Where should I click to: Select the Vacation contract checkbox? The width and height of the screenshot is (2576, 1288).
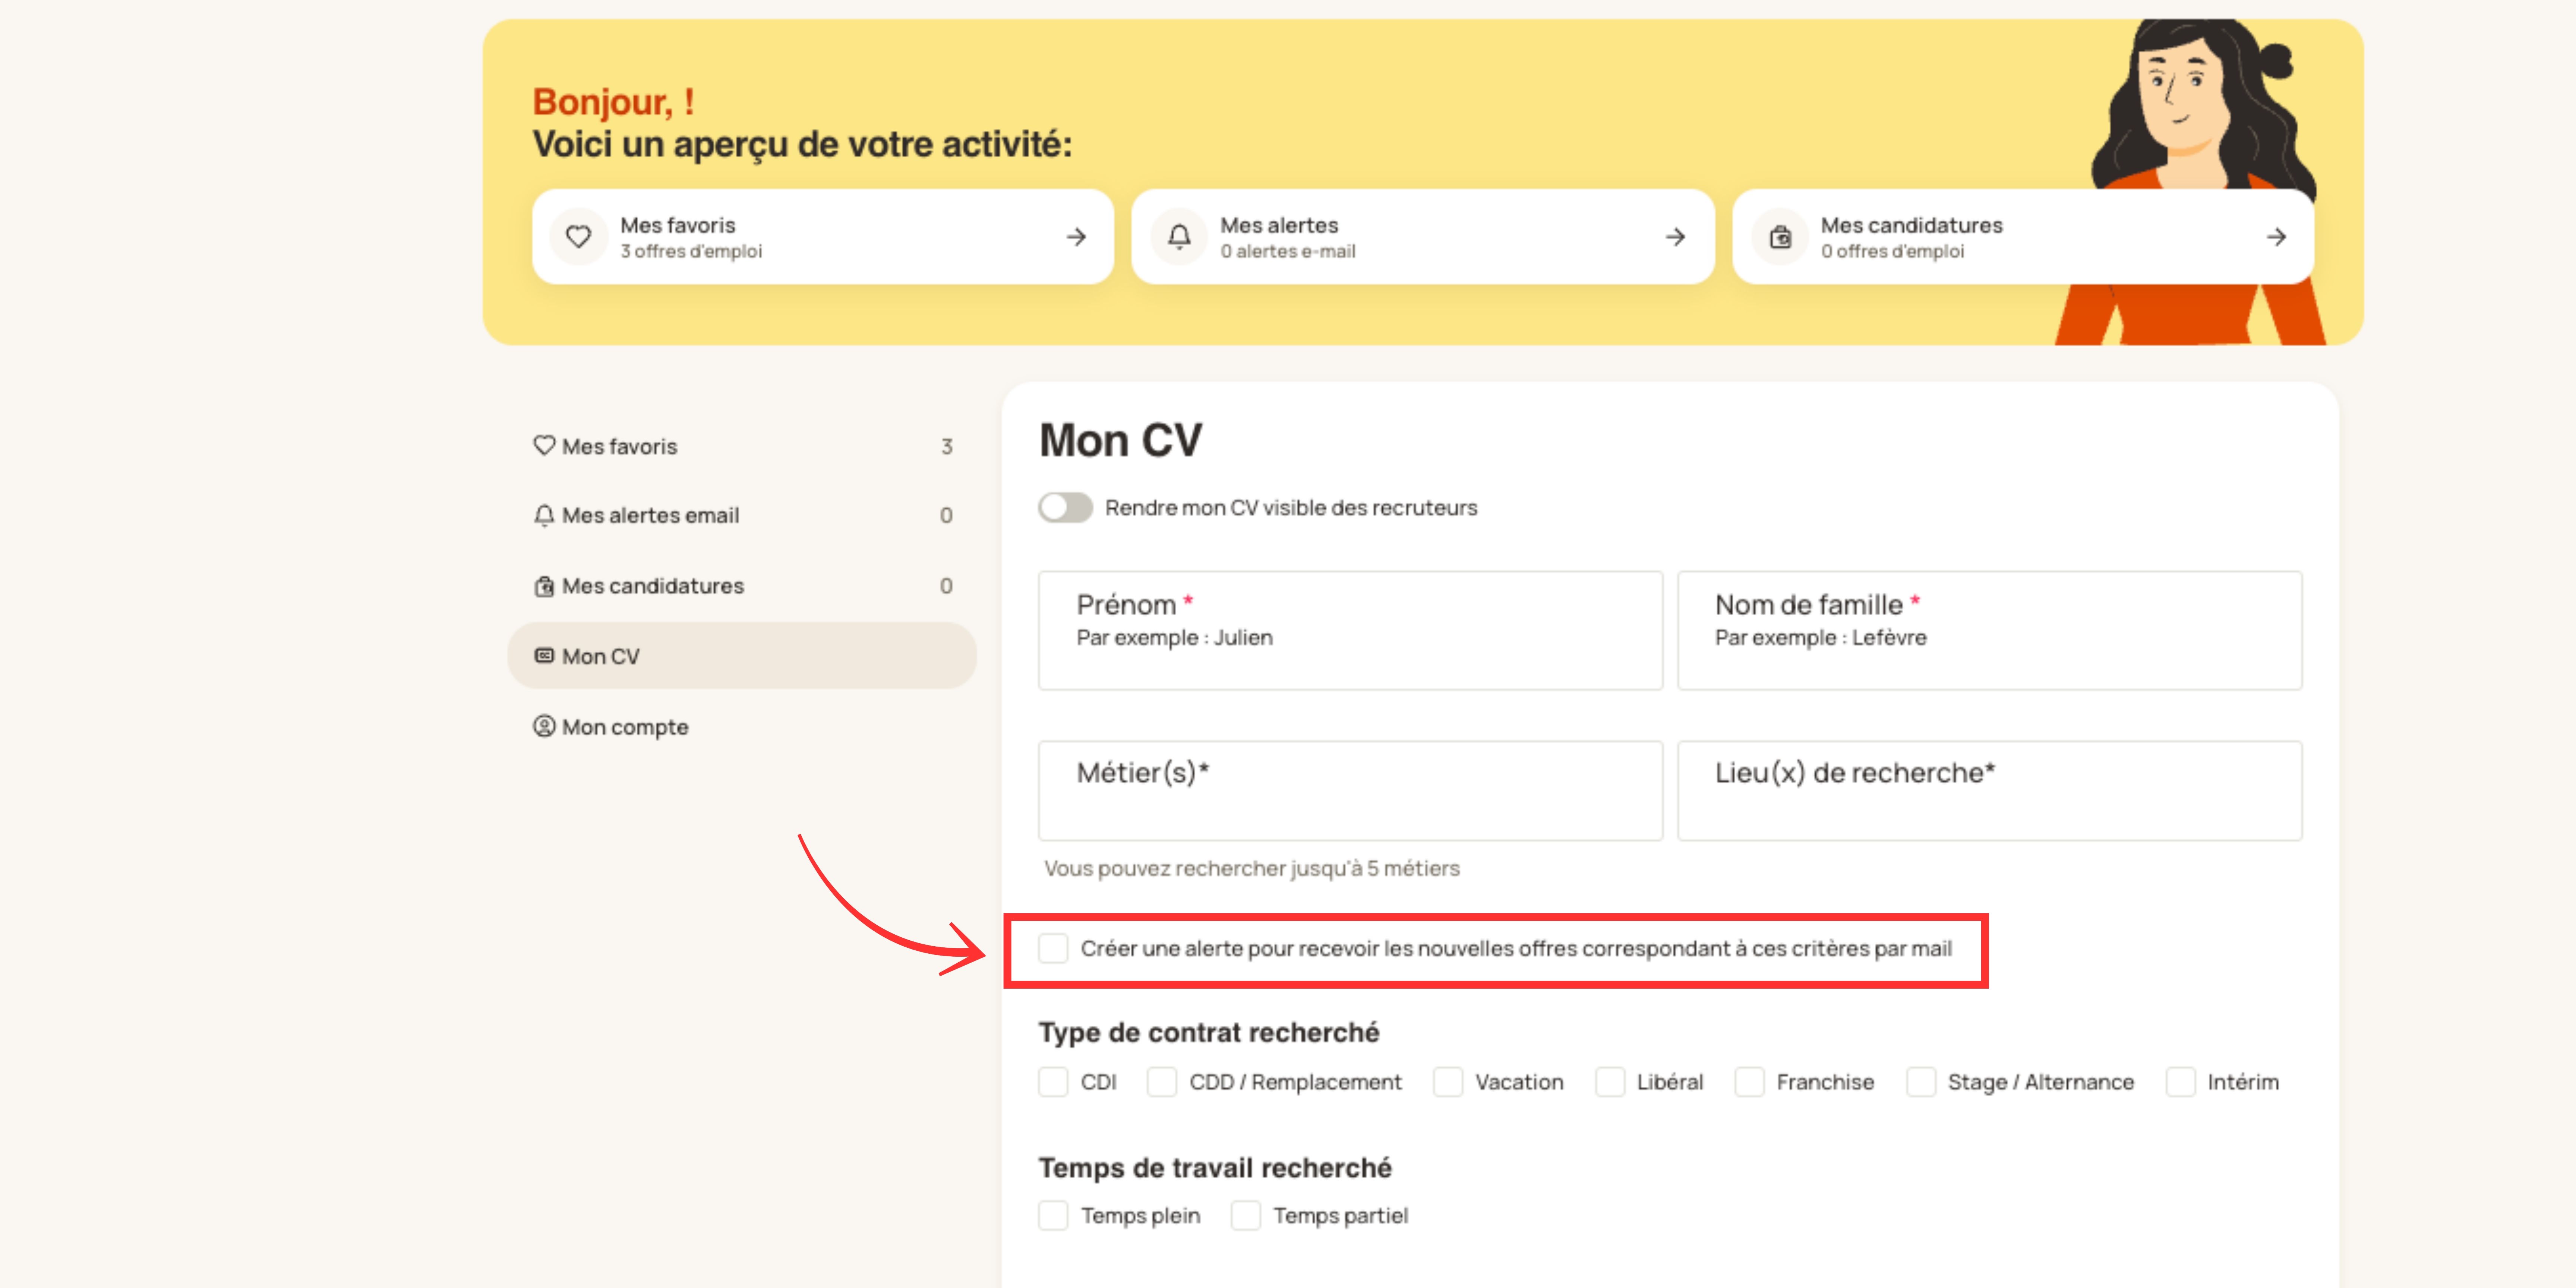coord(1448,1082)
